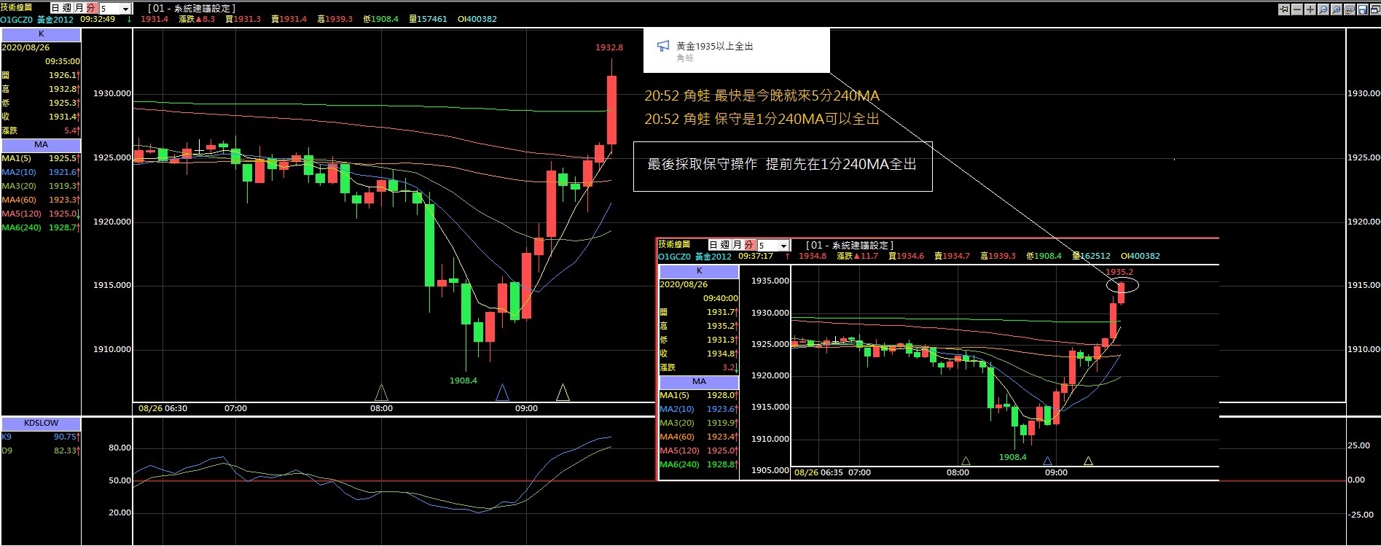Image resolution: width=1381 pixels, height=546 pixels.
Task: Click the O1GCZ0 symbol code in the main quote bar
Action: tap(16, 19)
